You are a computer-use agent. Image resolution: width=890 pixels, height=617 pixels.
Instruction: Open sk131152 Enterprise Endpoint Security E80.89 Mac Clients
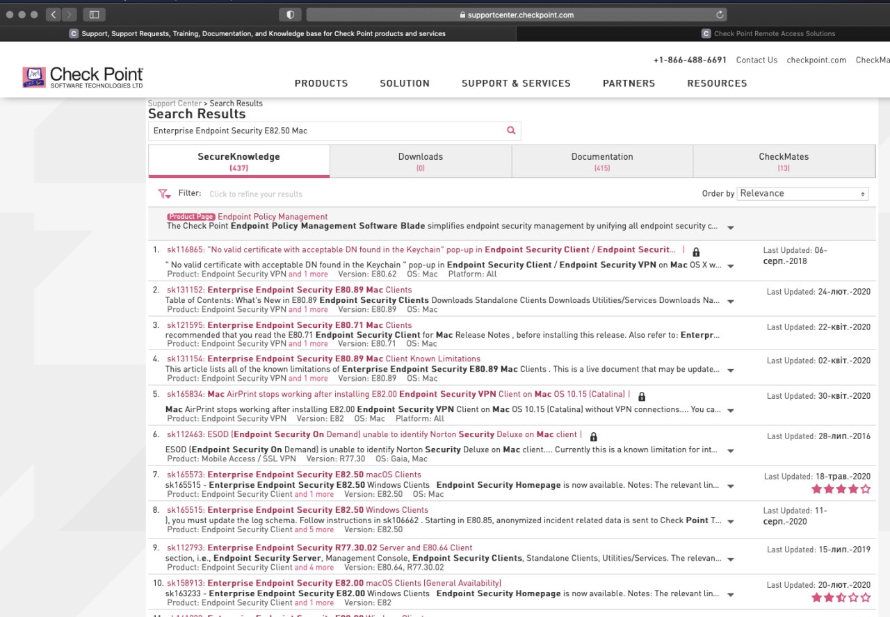coord(289,290)
